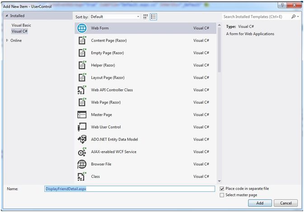Click the Helper (Razor) template icon
This screenshot has width=304, height=212.
[x=82, y=65]
